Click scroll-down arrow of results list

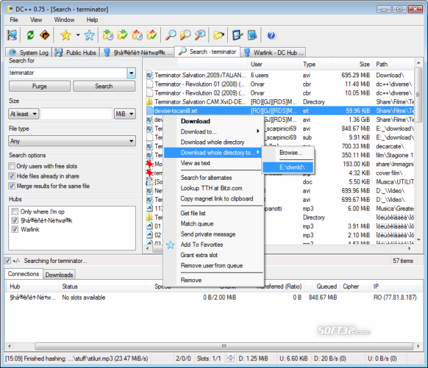[x=418, y=240]
